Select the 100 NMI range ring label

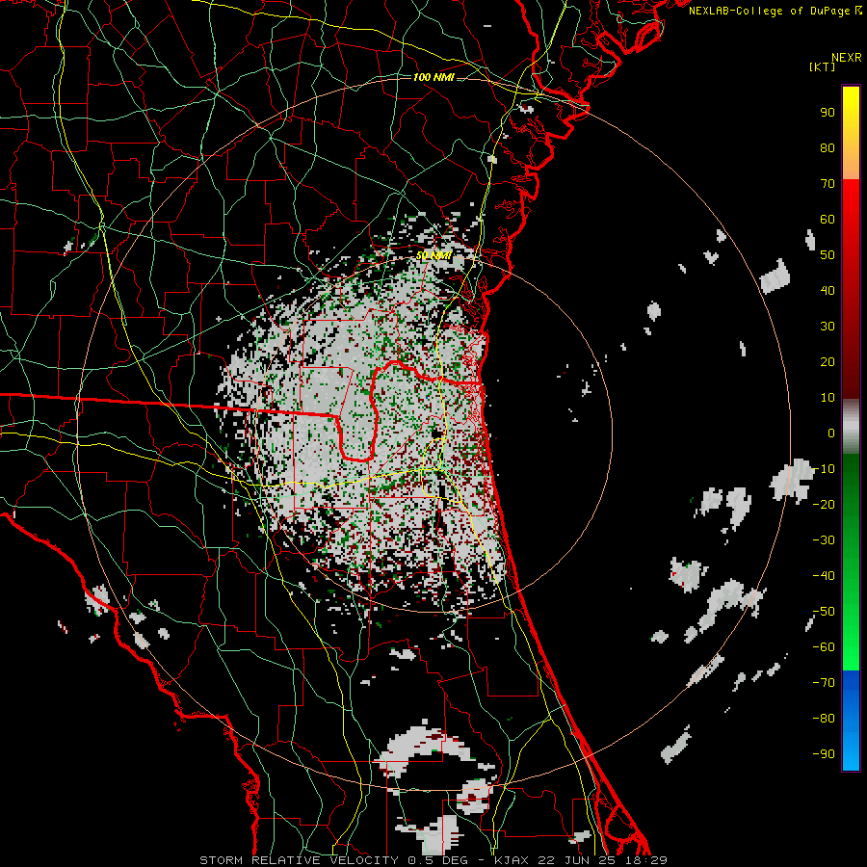point(433,77)
